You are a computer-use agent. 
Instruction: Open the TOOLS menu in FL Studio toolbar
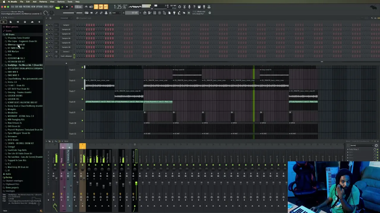[x=46, y=7]
